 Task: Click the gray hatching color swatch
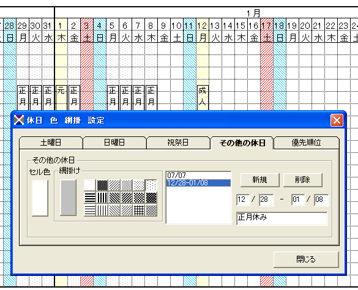click(69, 198)
